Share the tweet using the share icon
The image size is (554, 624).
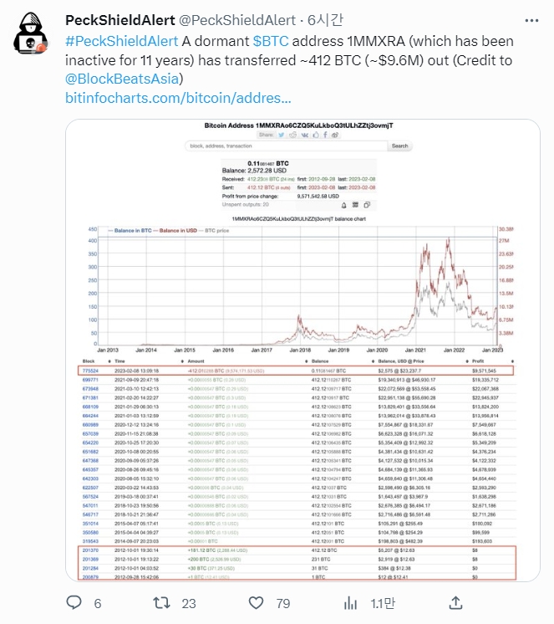point(456,601)
